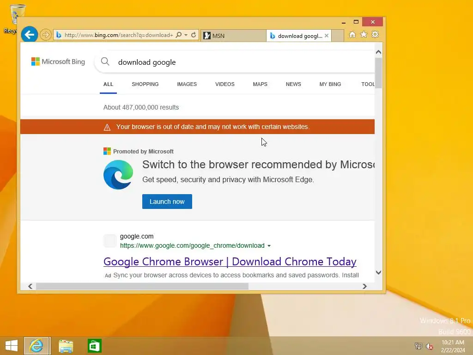This screenshot has width=473, height=355.
Task: Open the VIDEOS results tab
Action: (225, 84)
